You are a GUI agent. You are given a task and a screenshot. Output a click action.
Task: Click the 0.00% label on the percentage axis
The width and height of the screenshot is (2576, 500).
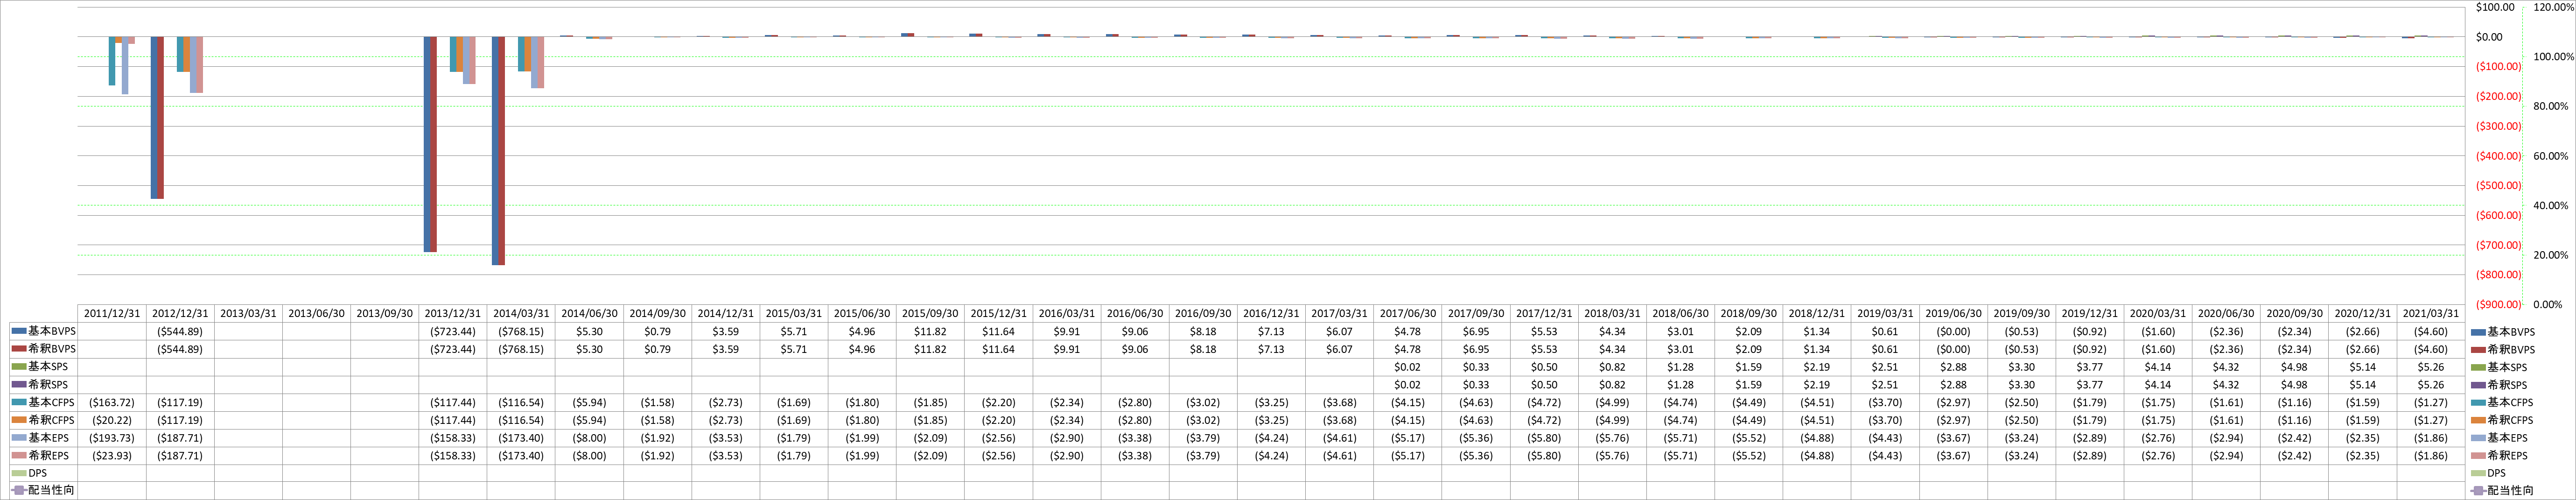(2549, 305)
